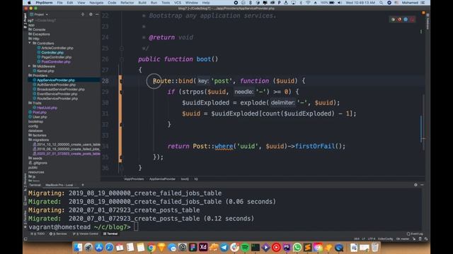453x254 pixels.
Task: Click the scroll-from-source icon in Project panel
Action: (83, 14)
